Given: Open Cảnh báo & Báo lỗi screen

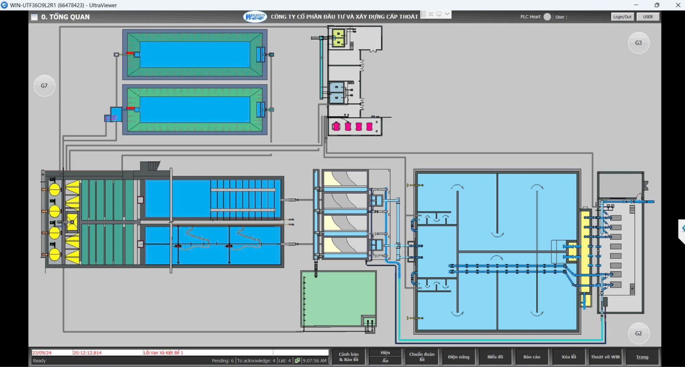Looking at the screenshot, I should coord(349,357).
